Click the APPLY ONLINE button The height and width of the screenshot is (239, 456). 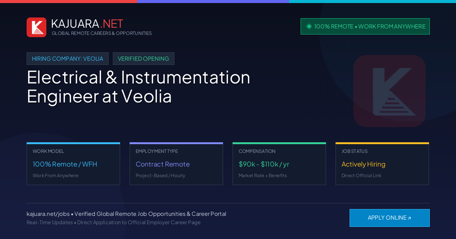[389, 218]
